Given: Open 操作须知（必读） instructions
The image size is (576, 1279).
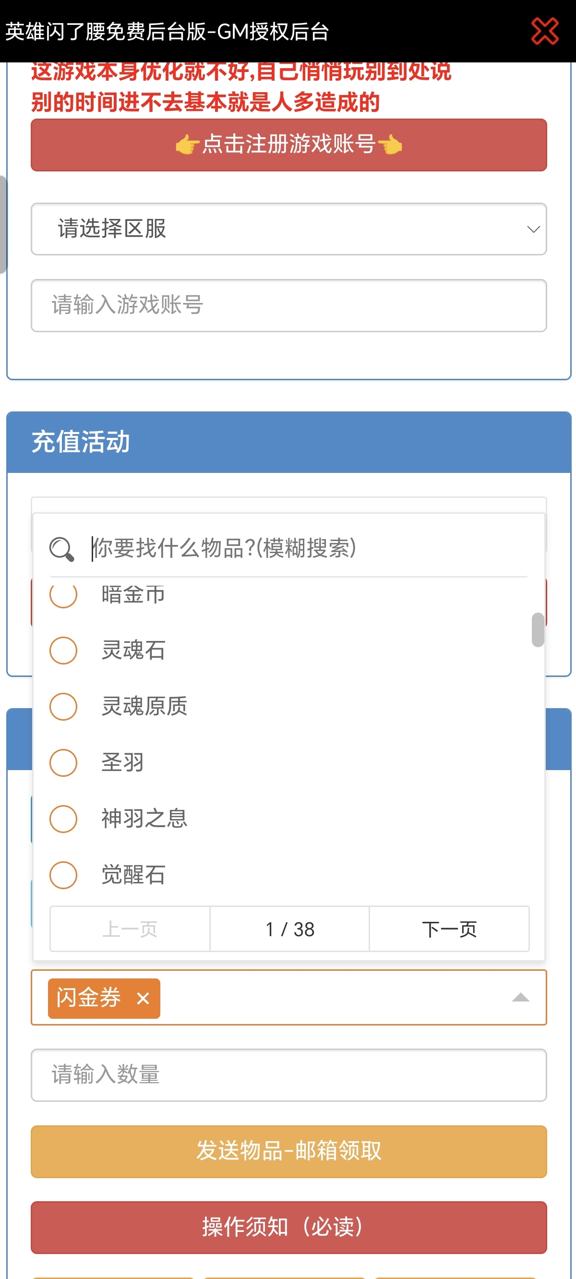Looking at the screenshot, I should click(288, 1227).
